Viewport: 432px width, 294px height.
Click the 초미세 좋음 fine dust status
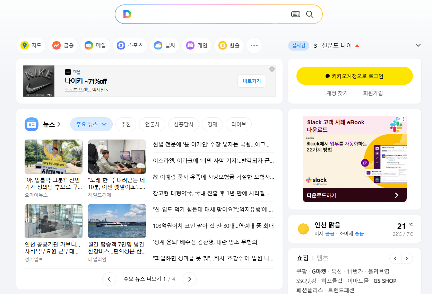click(352, 234)
